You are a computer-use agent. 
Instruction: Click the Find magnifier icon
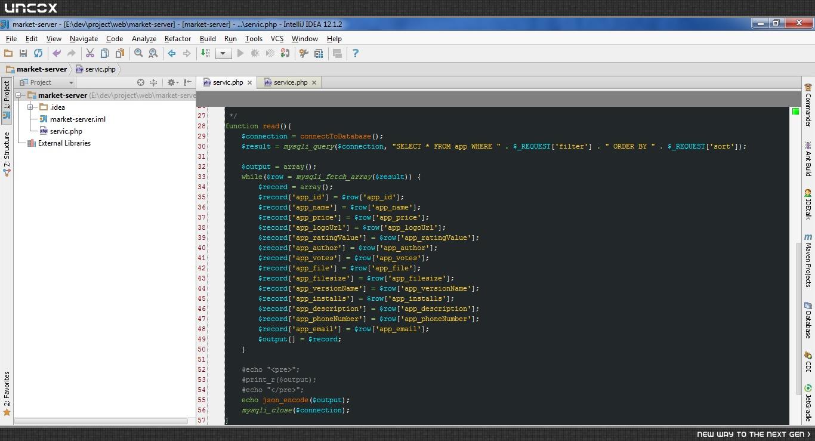click(x=138, y=53)
